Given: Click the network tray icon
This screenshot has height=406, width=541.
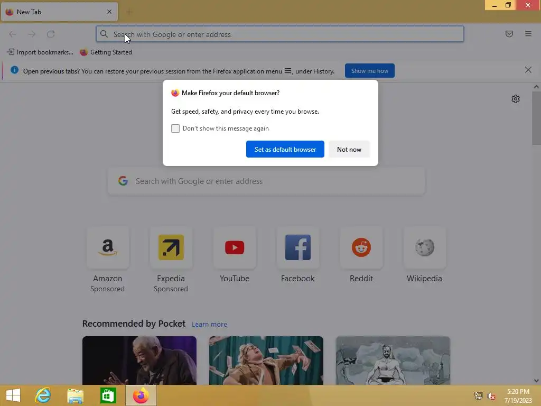Looking at the screenshot, I should [478, 396].
